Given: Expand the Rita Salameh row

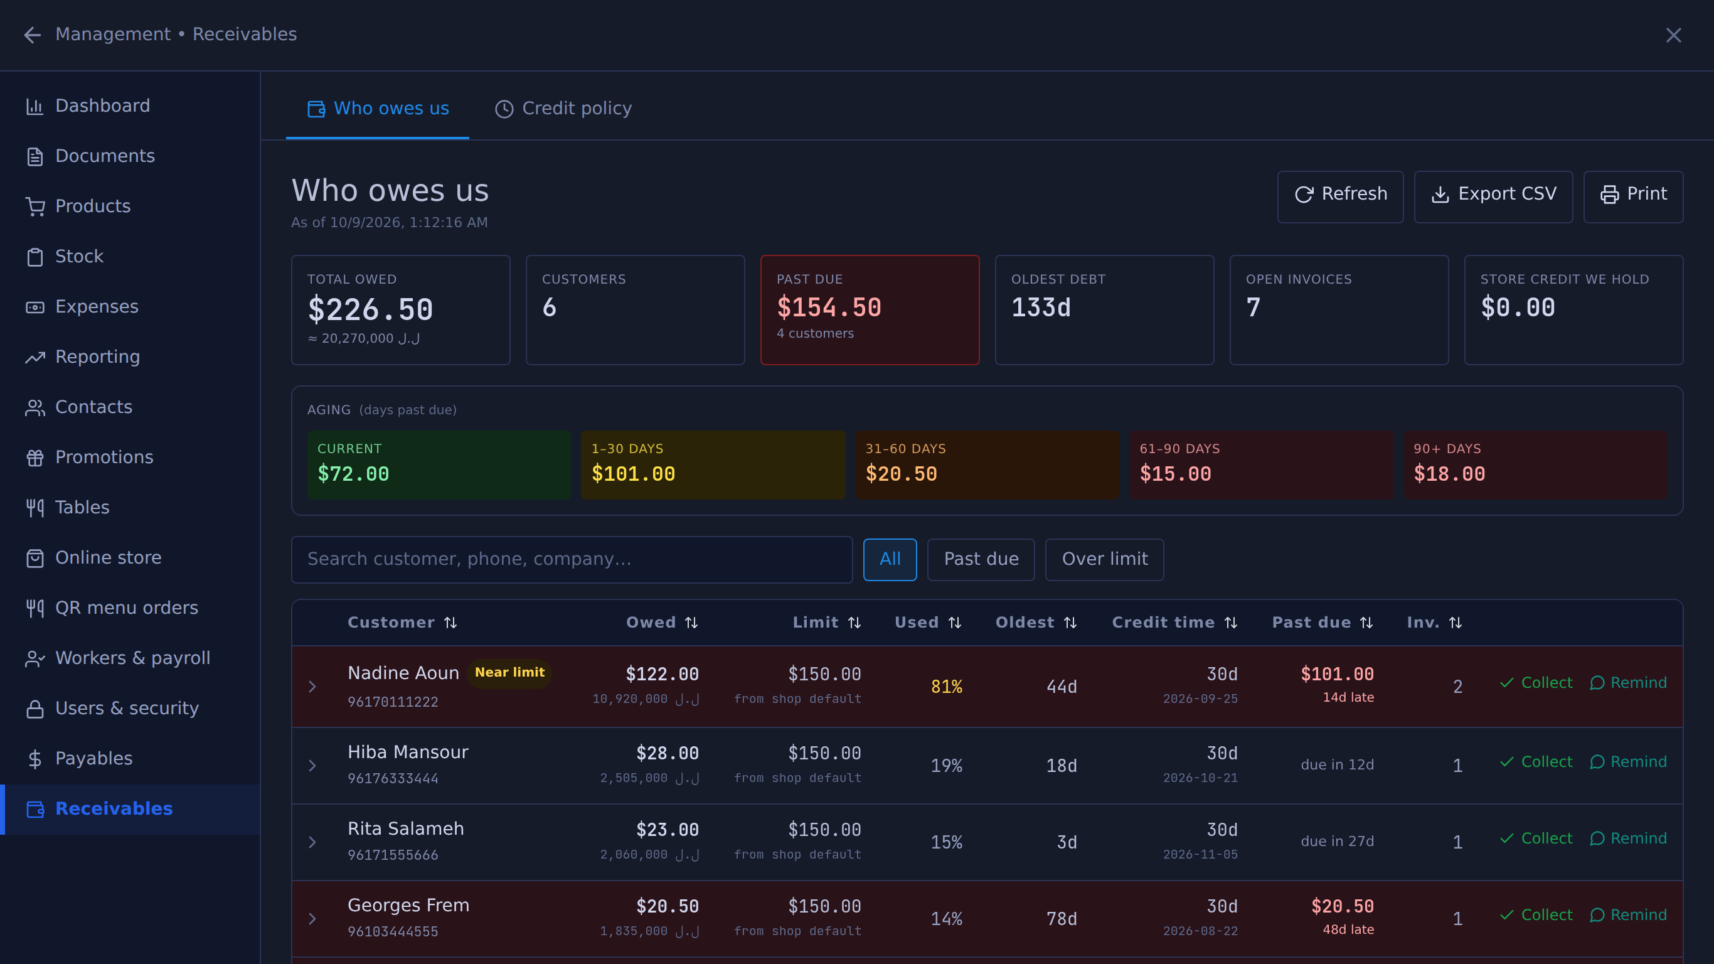Looking at the screenshot, I should [312, 842].
